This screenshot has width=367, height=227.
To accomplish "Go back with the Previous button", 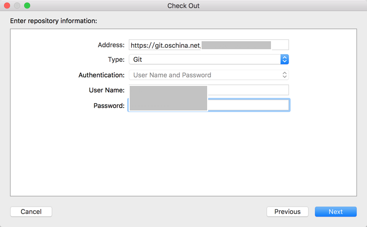I will point(288,211).
